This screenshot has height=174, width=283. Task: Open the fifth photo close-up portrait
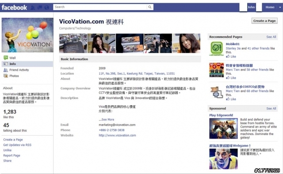pos(186,43)
